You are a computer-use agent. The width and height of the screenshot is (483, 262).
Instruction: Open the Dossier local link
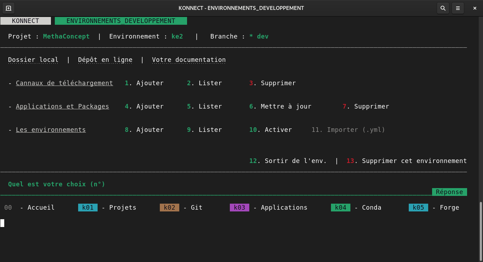tap(33, 60)
